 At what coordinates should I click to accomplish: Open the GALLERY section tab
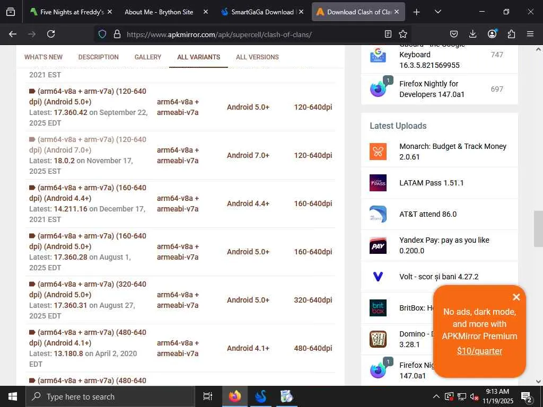[x=148, y=57]
